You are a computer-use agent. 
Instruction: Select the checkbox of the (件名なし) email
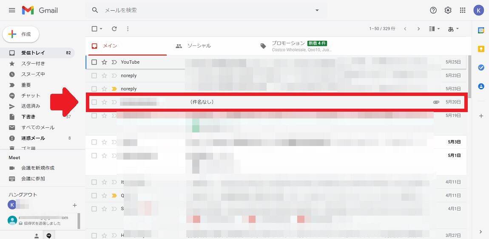94,102
